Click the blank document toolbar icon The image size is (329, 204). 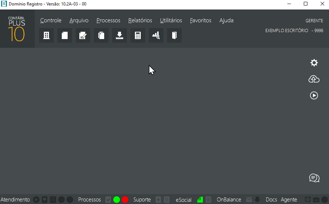[65, 35]
